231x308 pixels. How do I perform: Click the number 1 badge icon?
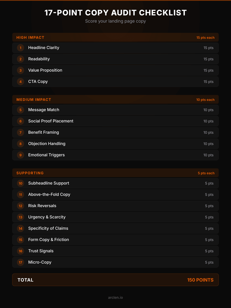21,48
